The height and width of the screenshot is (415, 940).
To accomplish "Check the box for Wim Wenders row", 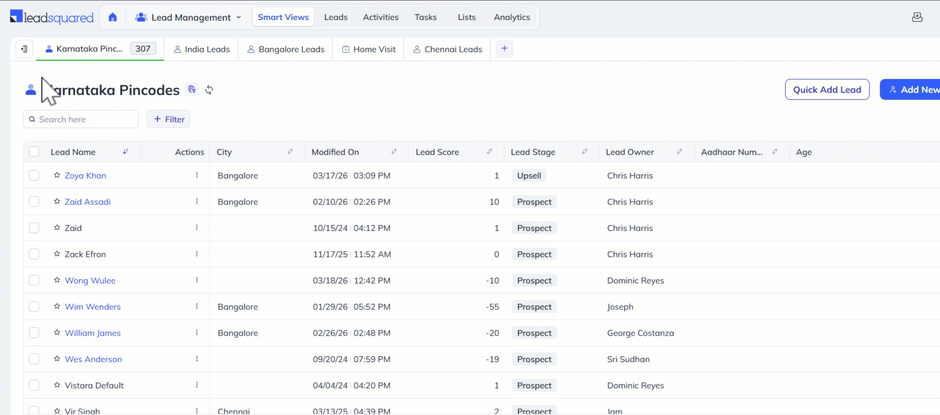I will (x=34, y=307).
